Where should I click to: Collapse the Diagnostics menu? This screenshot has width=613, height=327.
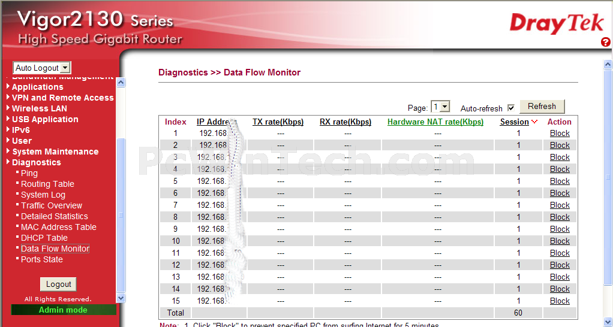click(37, 162)
